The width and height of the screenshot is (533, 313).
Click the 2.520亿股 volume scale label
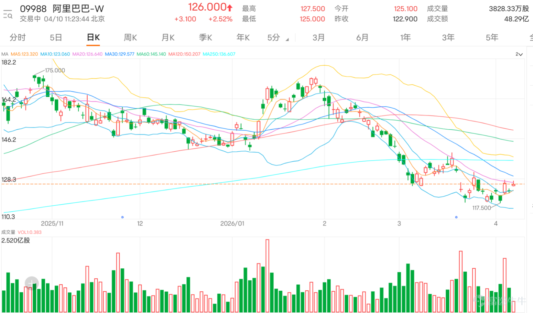16,240
